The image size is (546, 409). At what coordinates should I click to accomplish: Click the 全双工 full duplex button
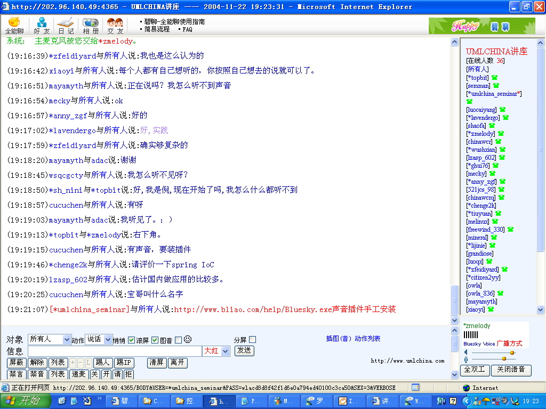pyautogui.click(x=475, y=370)
